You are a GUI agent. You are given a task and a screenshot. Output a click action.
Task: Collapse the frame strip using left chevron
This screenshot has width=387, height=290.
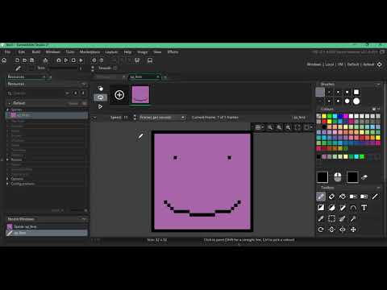click(x=94, y=118)
